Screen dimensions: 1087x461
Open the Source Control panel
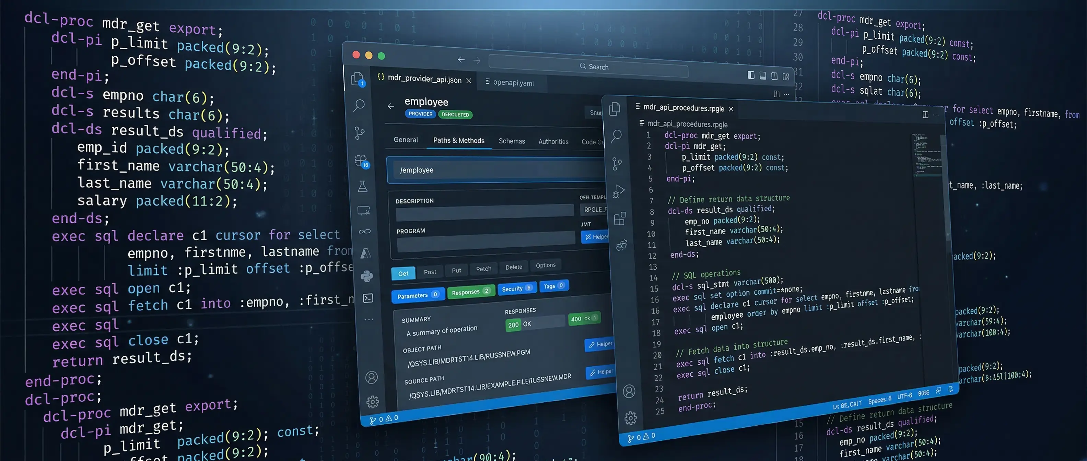(359, 133)
